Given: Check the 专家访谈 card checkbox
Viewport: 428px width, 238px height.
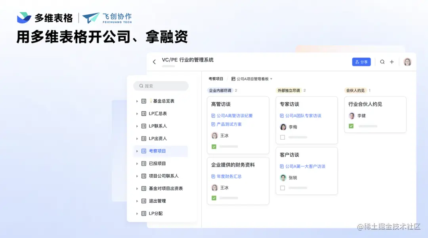Looking at the screenshot, I should tap(283, 137).
